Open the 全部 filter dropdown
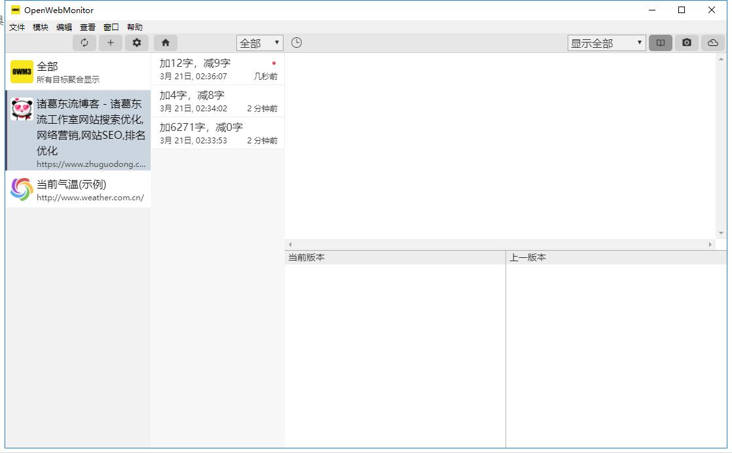 click(259, 43)
